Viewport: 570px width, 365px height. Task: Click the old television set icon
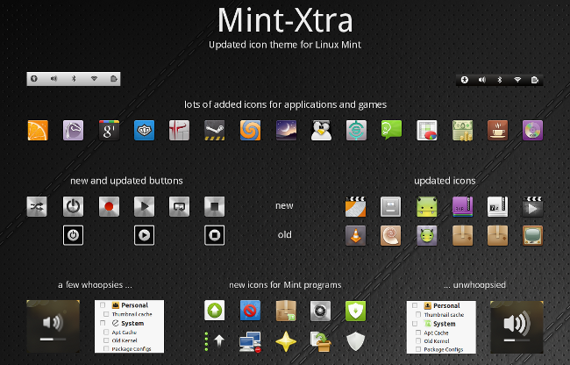coord(532,235)
